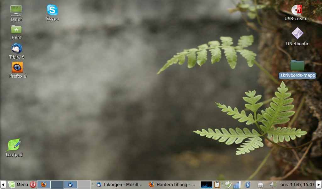
Task: Open the Skype desktop shortcut
Action: tap(53, 10)
